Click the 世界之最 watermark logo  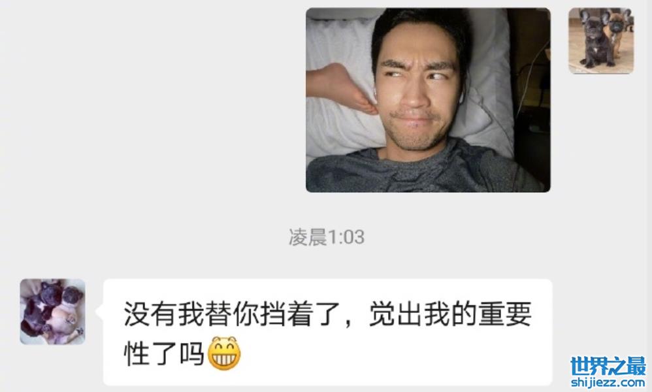point(608,366)
